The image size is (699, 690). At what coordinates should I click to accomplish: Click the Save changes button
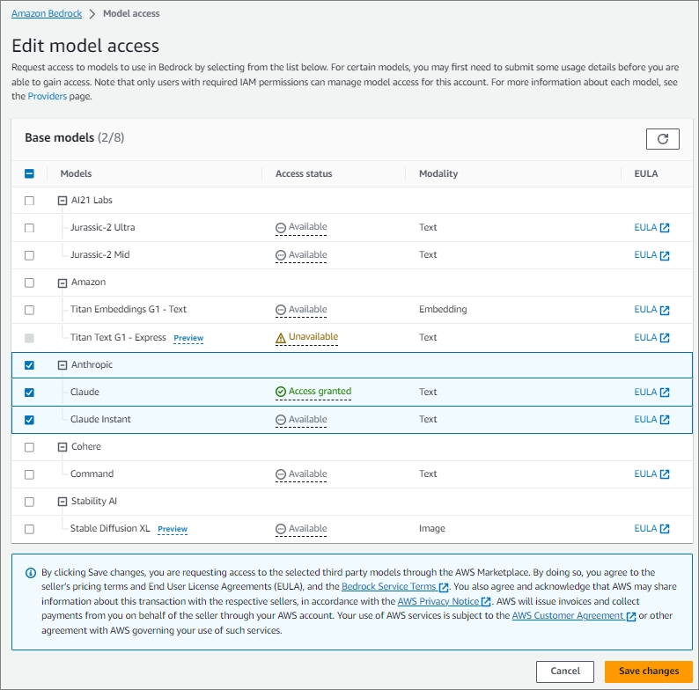(649, 672)
